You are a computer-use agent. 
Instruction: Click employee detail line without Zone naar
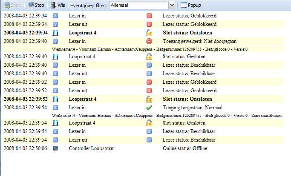(150, 49)
